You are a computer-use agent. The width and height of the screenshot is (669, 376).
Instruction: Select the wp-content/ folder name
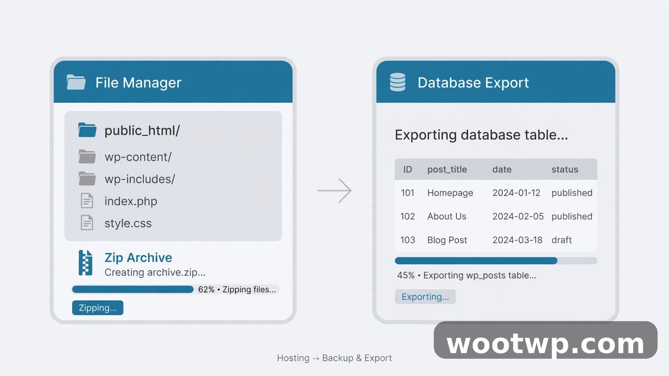138,157
